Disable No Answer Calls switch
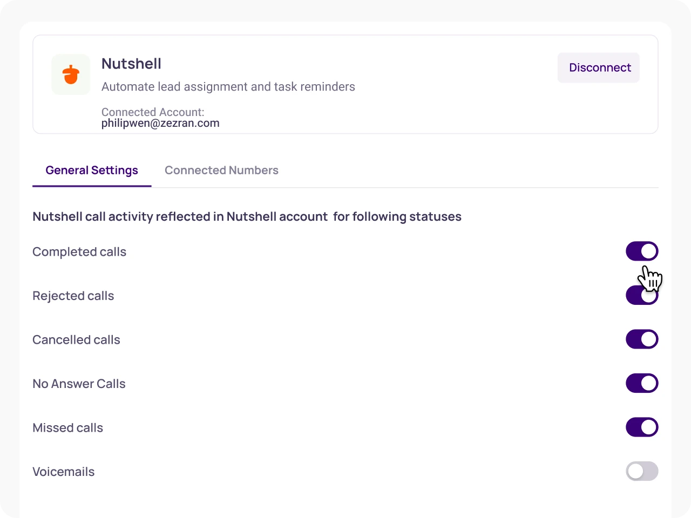This screenshot has height=518, width=691. coord(642,383)
